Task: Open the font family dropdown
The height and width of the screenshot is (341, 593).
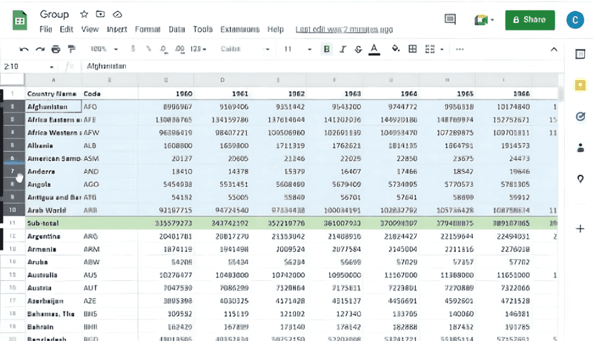Action: (245, 49)
